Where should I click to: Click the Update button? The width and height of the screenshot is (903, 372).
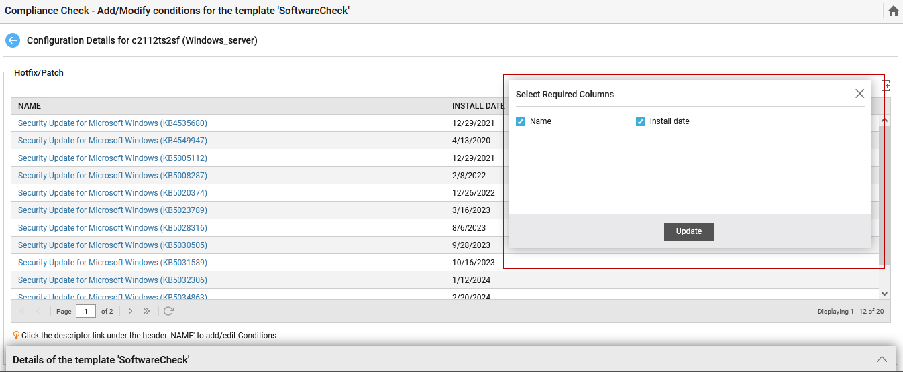point(689,231)
